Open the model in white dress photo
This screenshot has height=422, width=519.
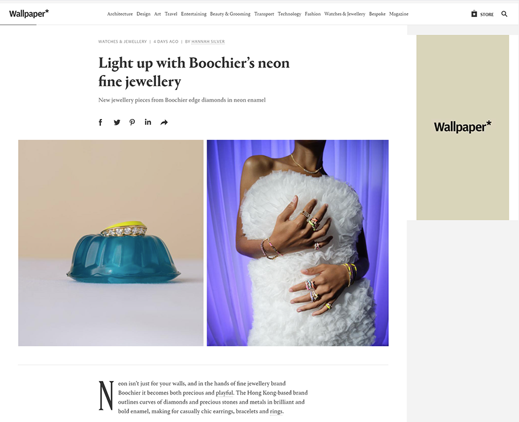click(297, 243)
